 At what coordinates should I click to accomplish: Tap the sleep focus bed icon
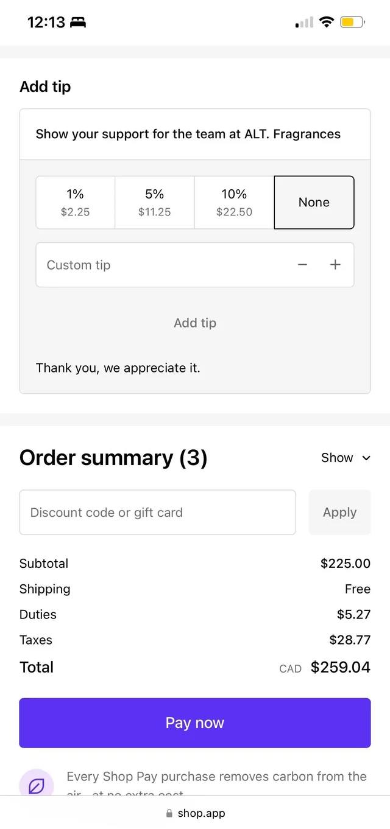coord(78,23)
